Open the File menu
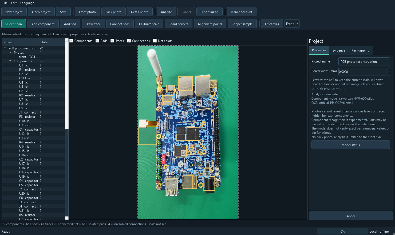The height and width of the screenshot is (235, 395). coord(5,3)
